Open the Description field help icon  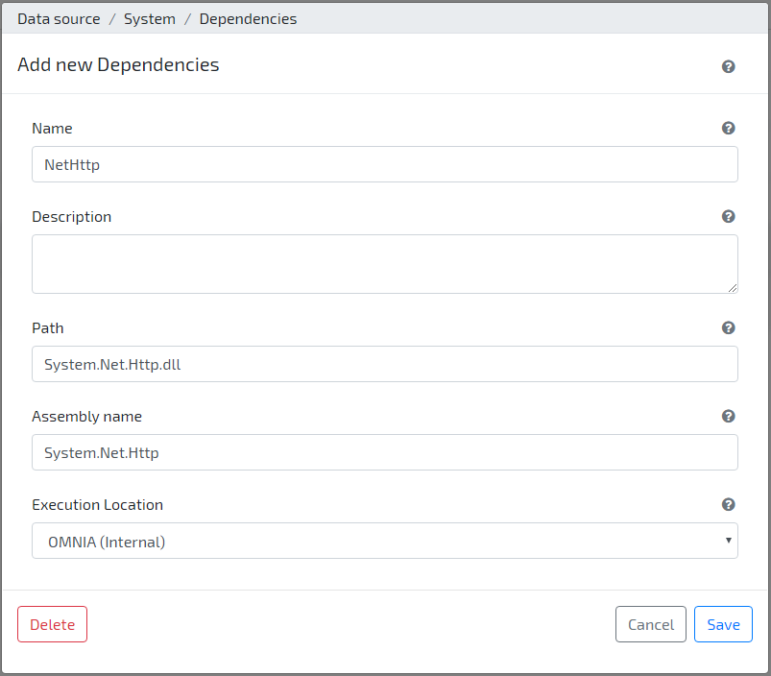tap(728, 216)
